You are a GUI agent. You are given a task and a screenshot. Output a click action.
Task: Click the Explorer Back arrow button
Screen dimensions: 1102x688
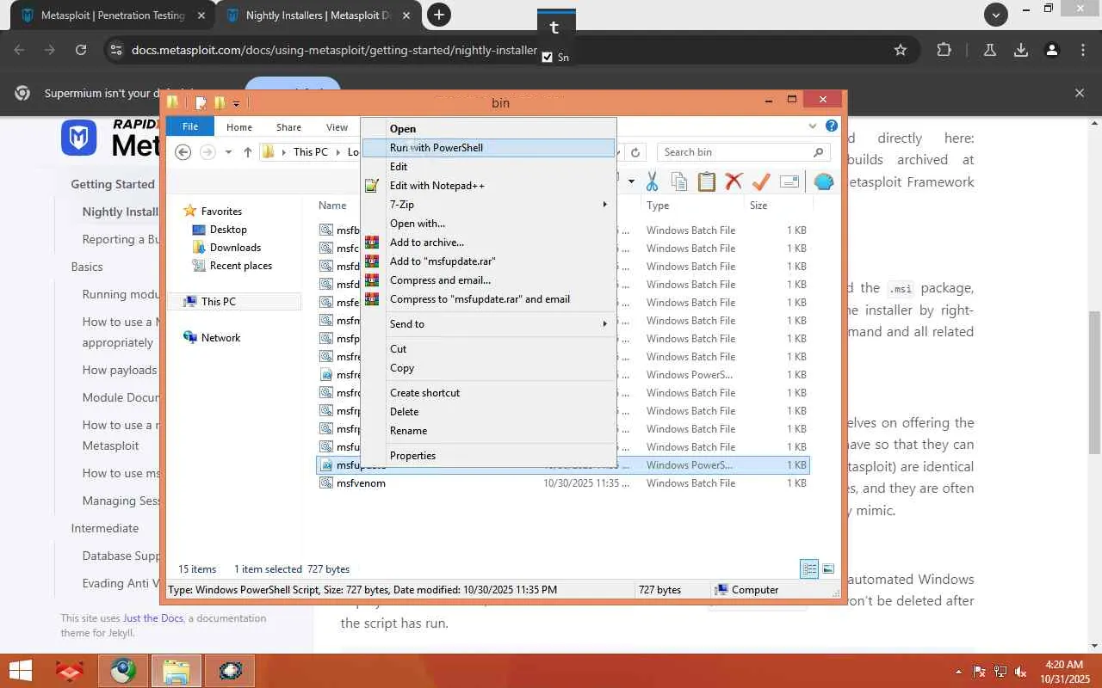coord(183,152)
